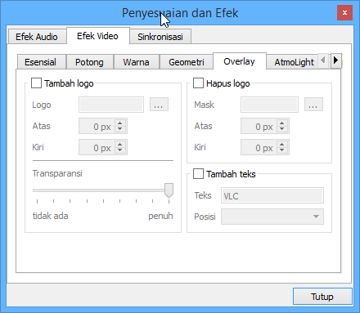Screen dimensions: 360x313
Task: Open the Posisi dropdown
Action: 272,217
